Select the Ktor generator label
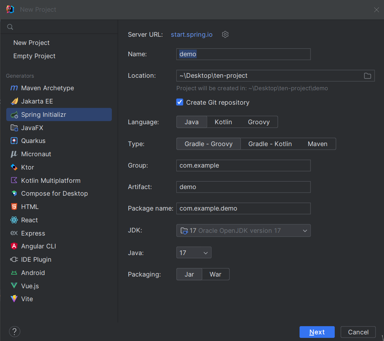 tap(27, 167)
